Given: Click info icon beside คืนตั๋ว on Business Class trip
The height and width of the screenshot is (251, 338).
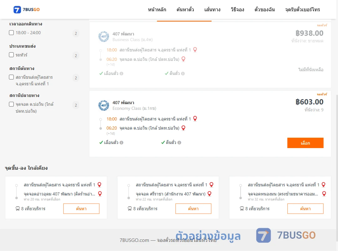Looking at the screenshot, I should pos(183,73).
